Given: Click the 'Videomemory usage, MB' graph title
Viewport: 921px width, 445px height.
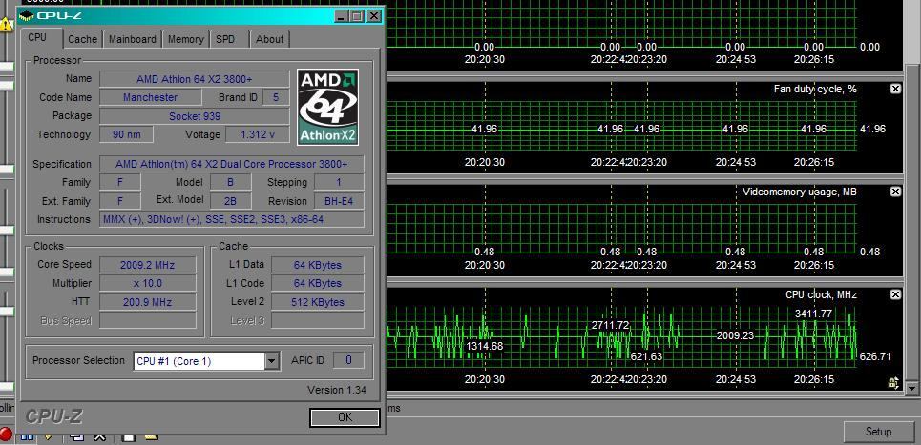Looking at the screenshot, I should pos(799,192).
